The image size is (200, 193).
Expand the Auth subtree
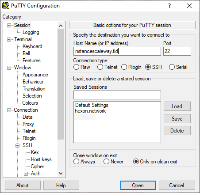(26, 174)
